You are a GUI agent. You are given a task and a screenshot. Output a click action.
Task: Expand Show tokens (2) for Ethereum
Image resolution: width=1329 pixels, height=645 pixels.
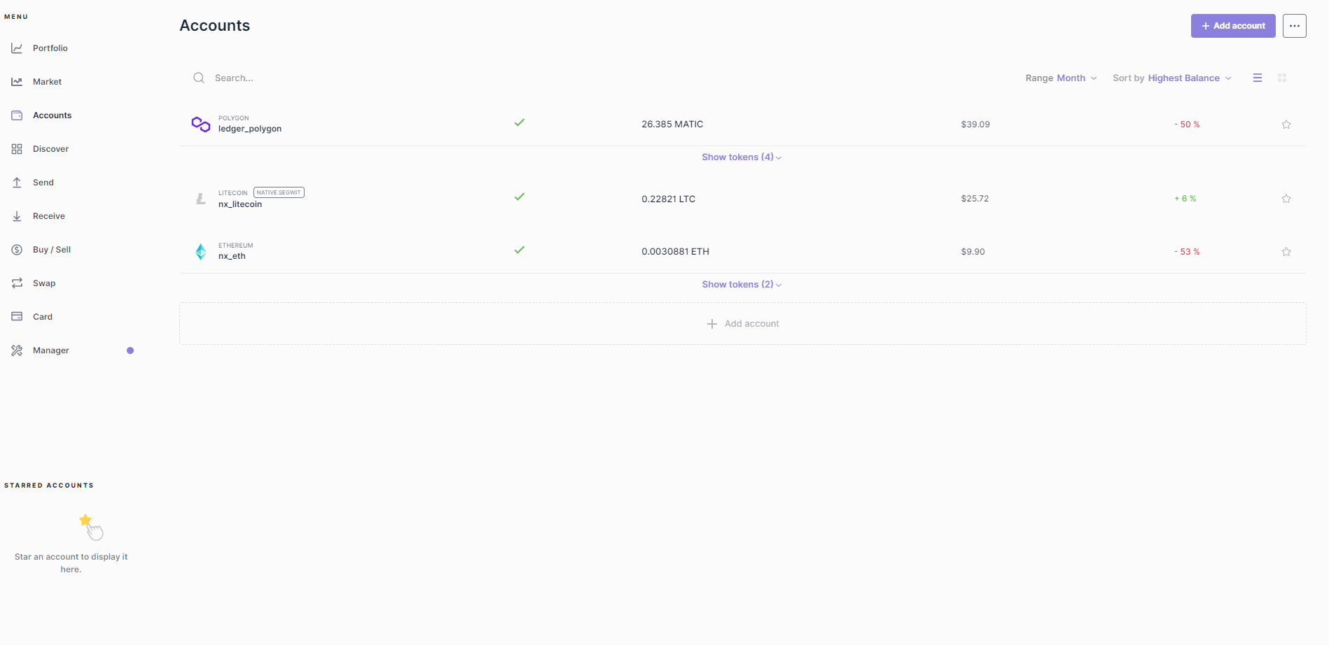742,285
